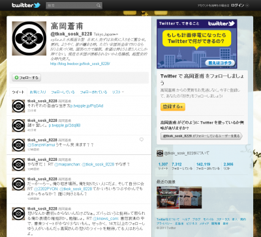261x237 pixels.
Task: Click the search magnifier icon
Action: coord(99,5)
